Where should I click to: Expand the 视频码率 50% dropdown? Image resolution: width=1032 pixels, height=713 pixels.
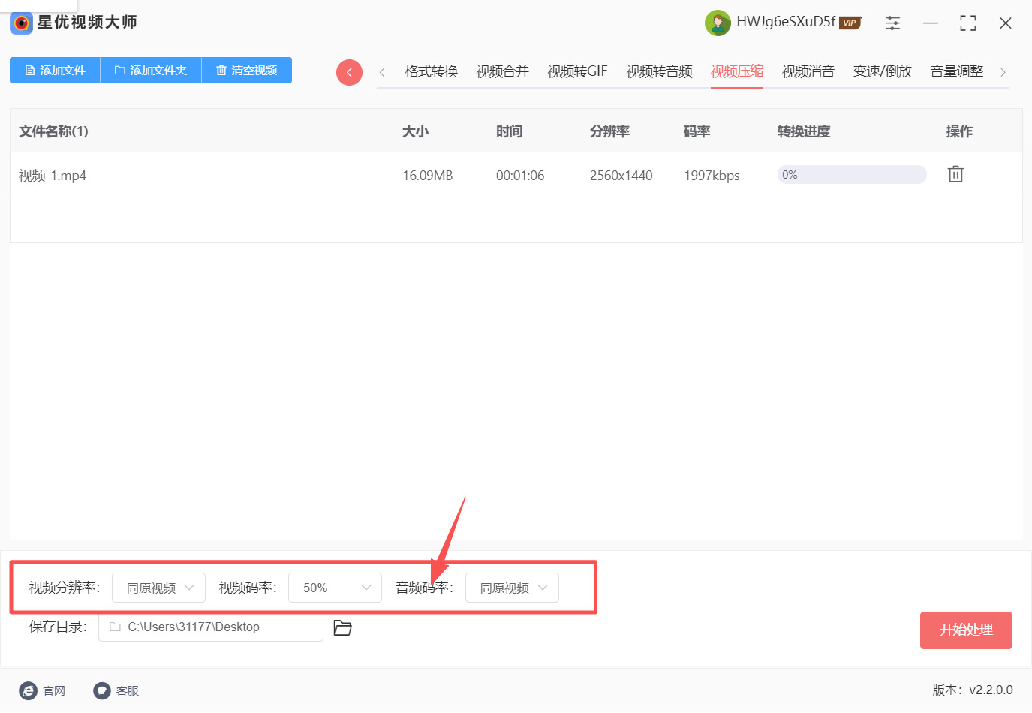[x=335, y=588]
